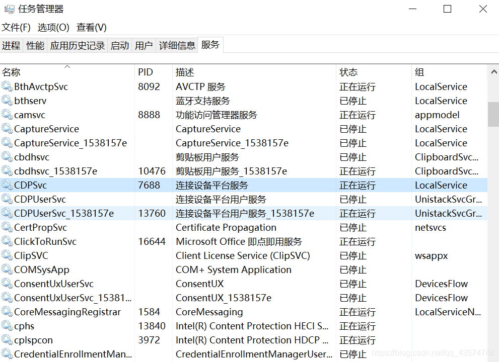Viewport: 499px width, 362px height.
Task: Select the icon next to CaptureService
Action: click(7, 128)
